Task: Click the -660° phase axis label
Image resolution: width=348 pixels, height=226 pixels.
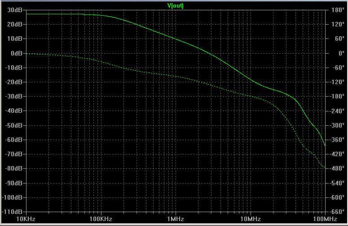Action: click(x=337, y=212)
